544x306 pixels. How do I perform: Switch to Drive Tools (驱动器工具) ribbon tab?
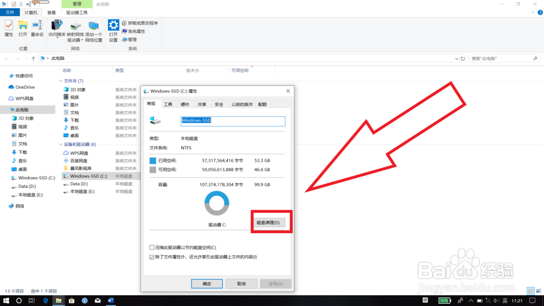tap(77, 13)
